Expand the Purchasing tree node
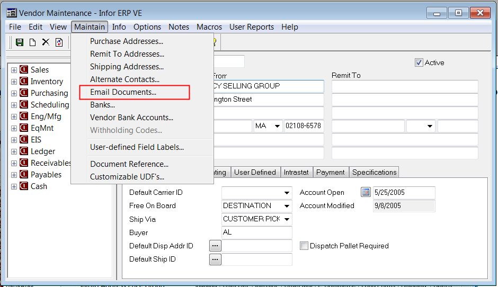This screenshot has height=287, width=498. click(x=14, y=93)
